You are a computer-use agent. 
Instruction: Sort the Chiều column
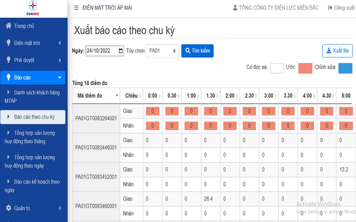coord(140,96)
